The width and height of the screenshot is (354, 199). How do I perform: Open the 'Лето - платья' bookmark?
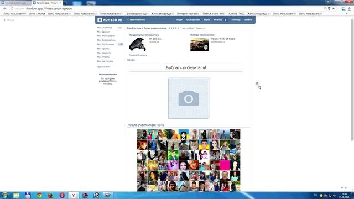pyautogui.click(x=37, y=14)
